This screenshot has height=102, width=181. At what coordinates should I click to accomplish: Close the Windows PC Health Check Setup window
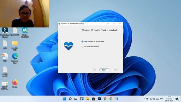tap(120, 24)
